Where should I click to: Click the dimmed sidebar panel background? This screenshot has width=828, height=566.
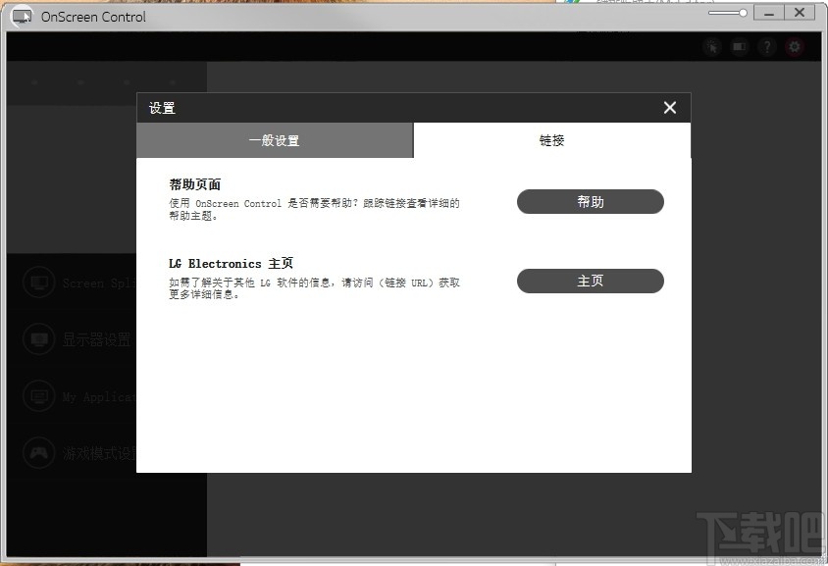108,510
